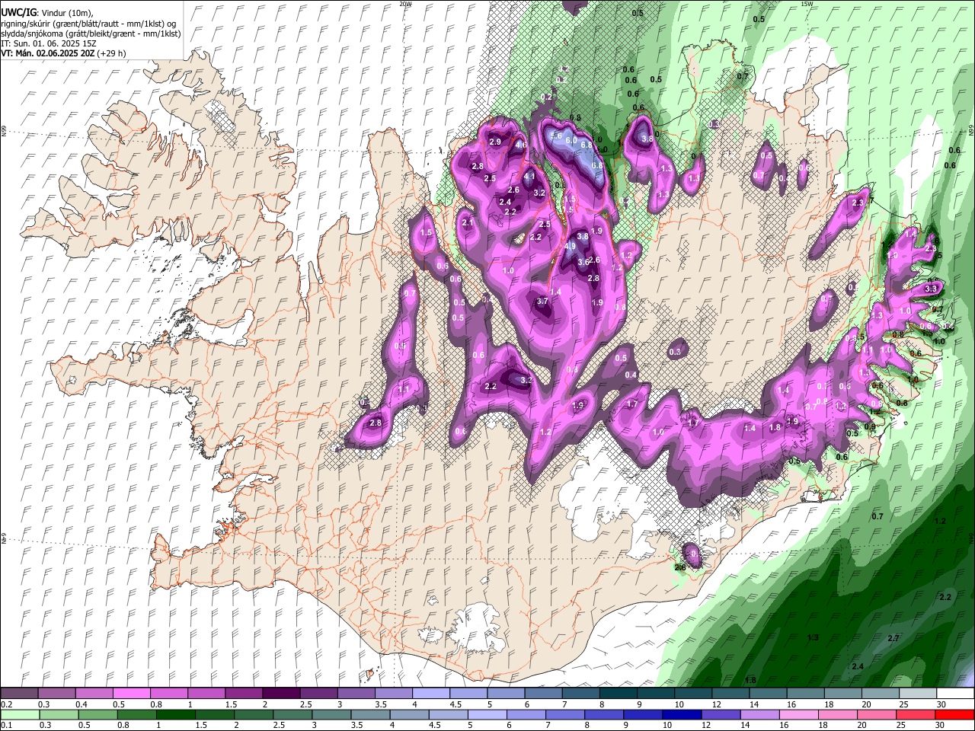975x731 pixels.
Task: Click the '2.7' rain value over sea
Action: 893,638
